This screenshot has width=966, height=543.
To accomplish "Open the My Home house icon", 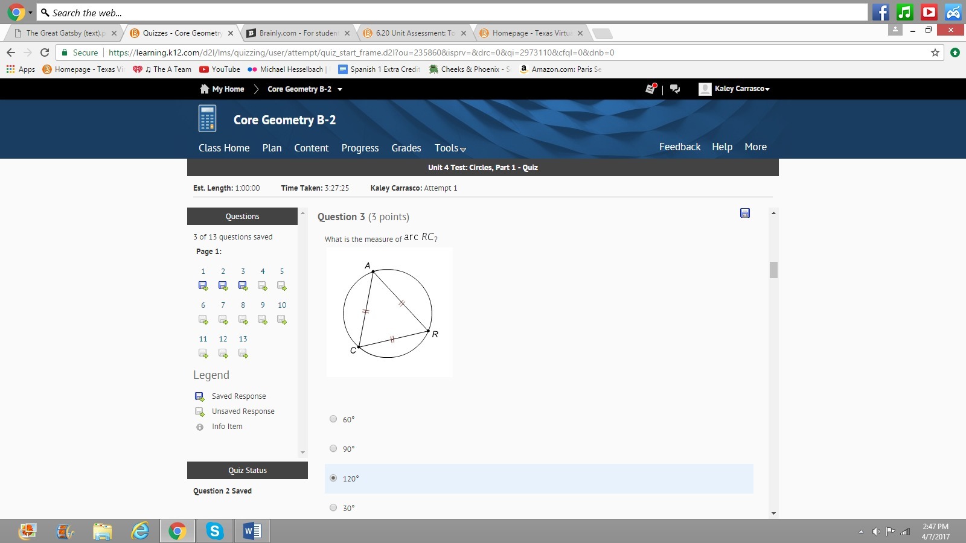I will [x=205, y=89].
